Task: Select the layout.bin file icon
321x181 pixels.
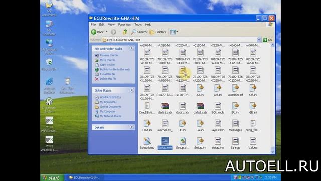Action: [x=218, y=124]
